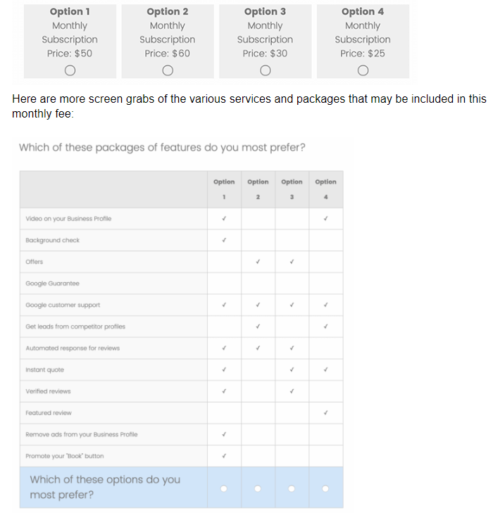Click the Option 4 price $25 text
This screenshot has height=513, width=493.
(363, 53)
